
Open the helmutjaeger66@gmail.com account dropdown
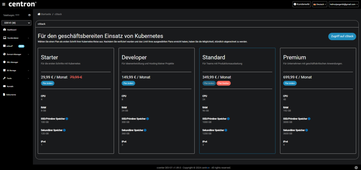344,4
